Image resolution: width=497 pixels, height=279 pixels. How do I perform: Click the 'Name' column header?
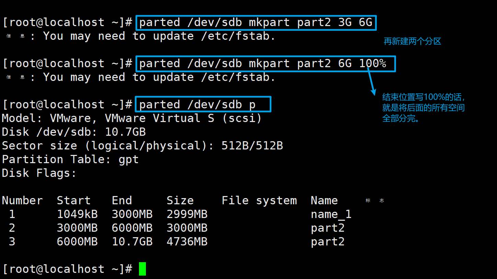[x=324, y=201]
